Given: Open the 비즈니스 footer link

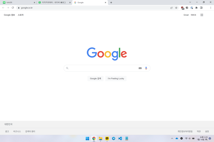Looking at the screenshot, I should coord(17,131).
